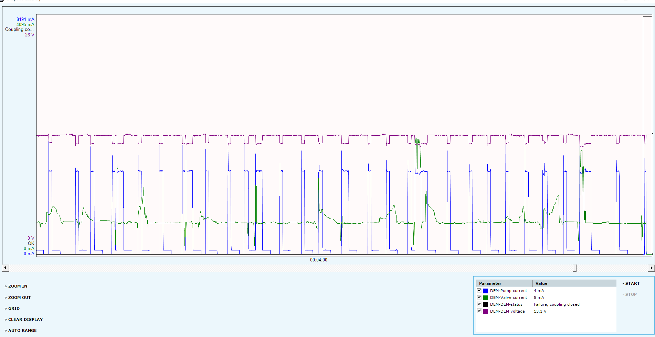Click the 8191 mA axis maximum label

click(x=25, y=20)
